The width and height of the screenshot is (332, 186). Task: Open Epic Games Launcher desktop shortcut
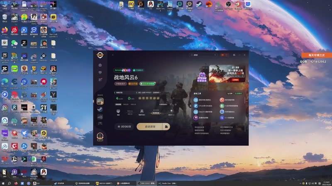coord(5,58)
